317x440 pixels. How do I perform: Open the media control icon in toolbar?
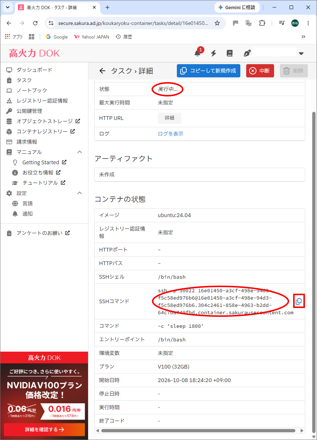281,23
